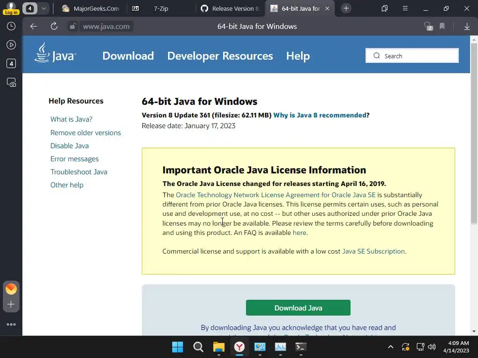This screenshot has width=478, height=358.
Task: Open a new tab with plus button
Action: (346, 8)
